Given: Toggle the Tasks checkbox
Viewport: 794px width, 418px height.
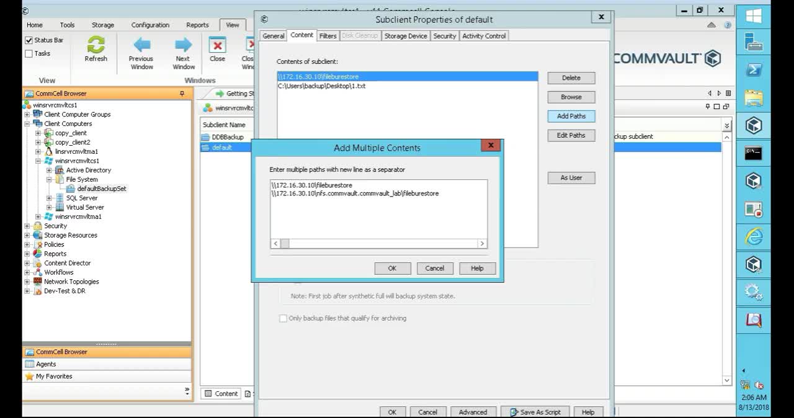Looking at the screenshot, I should point(29,53).
